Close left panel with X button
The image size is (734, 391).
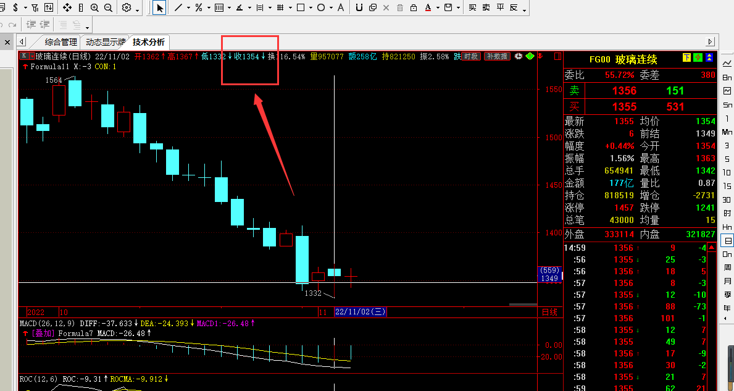click(7, 42)
